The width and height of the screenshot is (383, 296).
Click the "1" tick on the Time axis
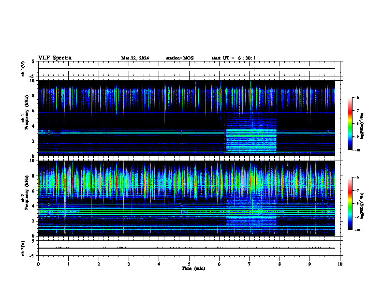click(x=68, y=264)
